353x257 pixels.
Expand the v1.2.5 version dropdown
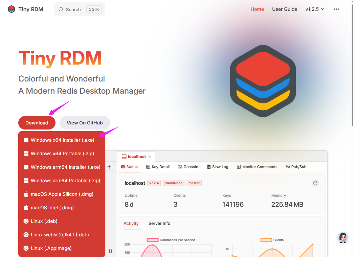pos(315,9)
